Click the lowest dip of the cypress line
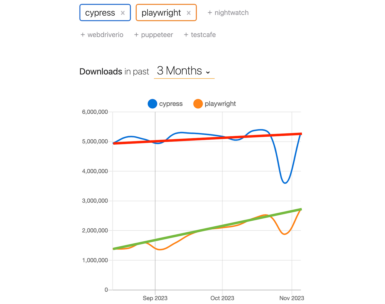 point(285,183)
